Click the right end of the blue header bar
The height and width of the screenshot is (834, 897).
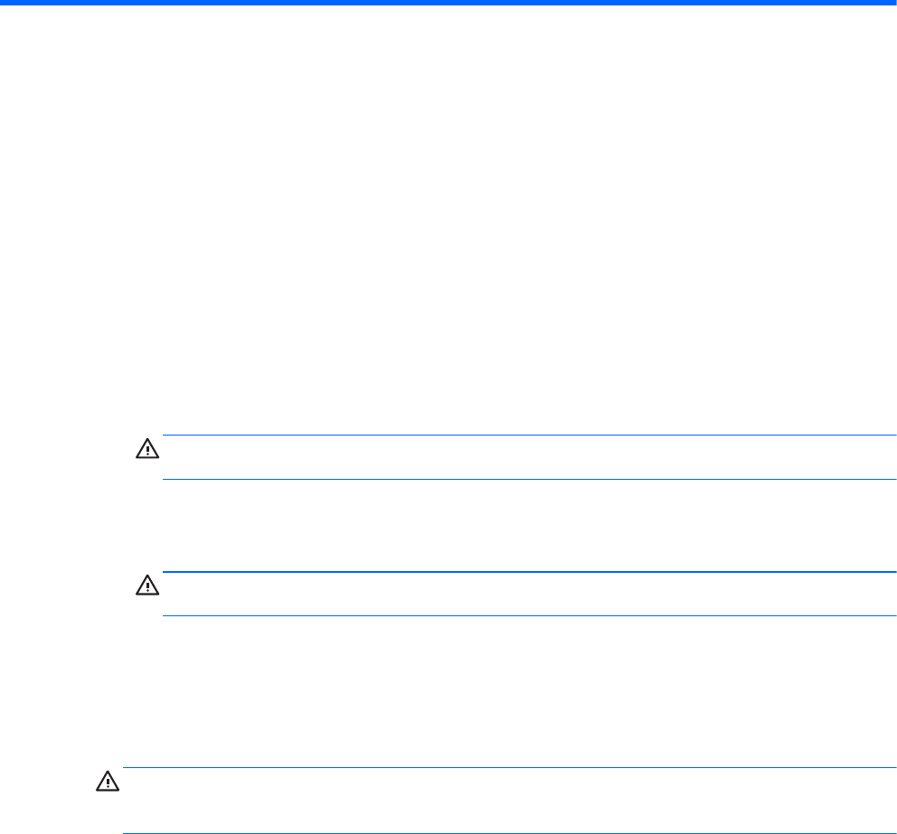pyautogui.click(x=889, y=3)
